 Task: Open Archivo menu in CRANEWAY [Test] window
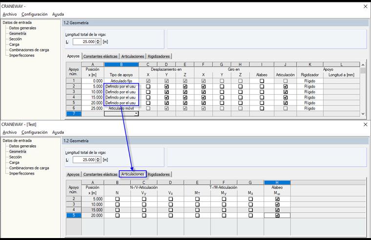pos(10,132)
